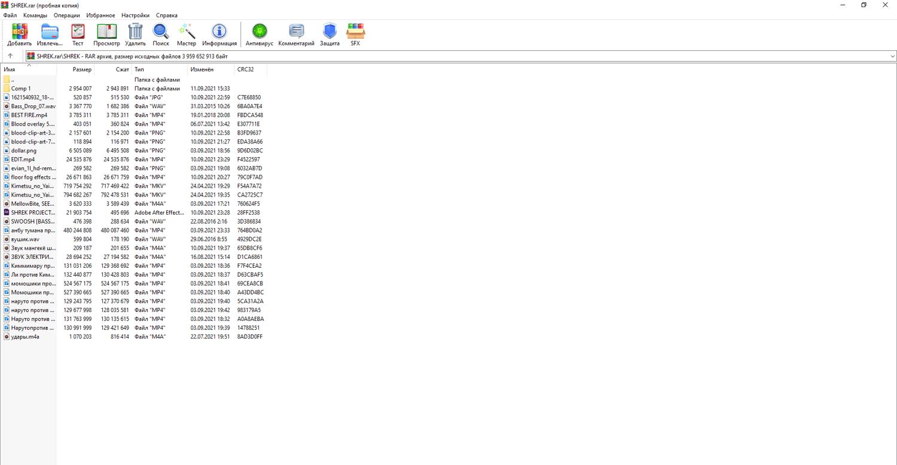Sort by Тип column header
Image resolution: width=897 pixels, height=465 pixels.
pyautogui.click(x=160, y=69)
